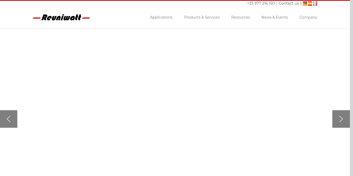Choose the French flag language icon
Image resolution: width=353 pixels, height=176 pixels.
[315, 3]
